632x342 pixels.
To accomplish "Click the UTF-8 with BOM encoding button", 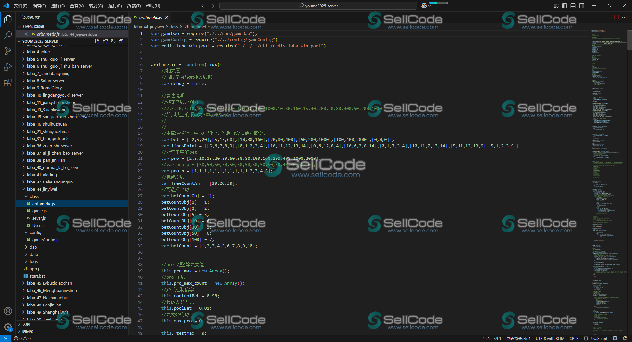I will click(550, 338).
